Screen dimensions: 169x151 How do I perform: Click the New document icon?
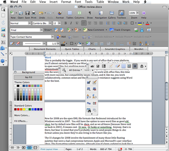tap(12, 13)
